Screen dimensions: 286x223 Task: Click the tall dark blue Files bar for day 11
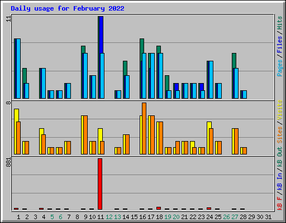101,35
